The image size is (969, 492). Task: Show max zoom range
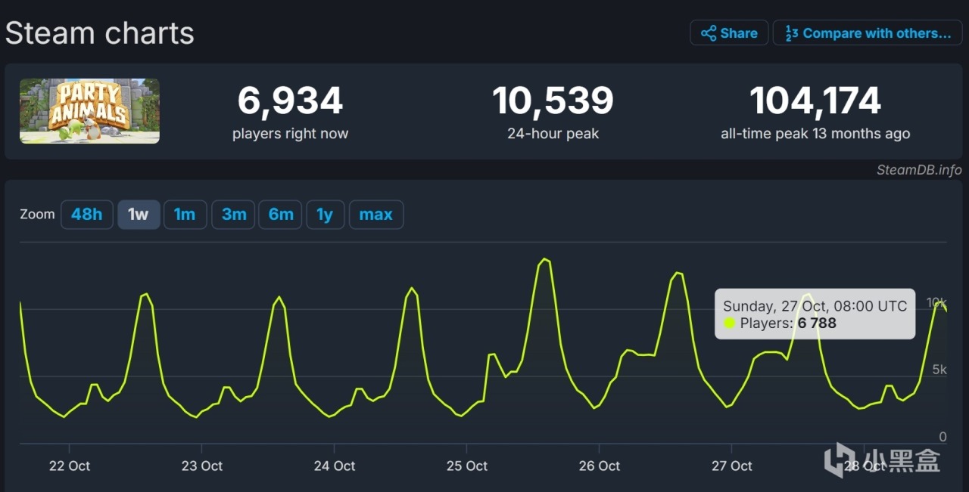376,215
